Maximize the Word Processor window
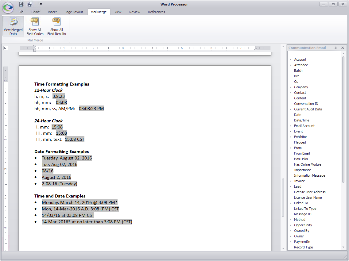Screen dimensions: 349x261 [333, 4]
